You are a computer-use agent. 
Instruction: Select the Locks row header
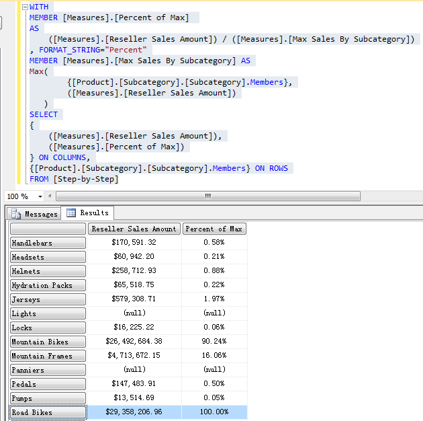coord(48,328)
